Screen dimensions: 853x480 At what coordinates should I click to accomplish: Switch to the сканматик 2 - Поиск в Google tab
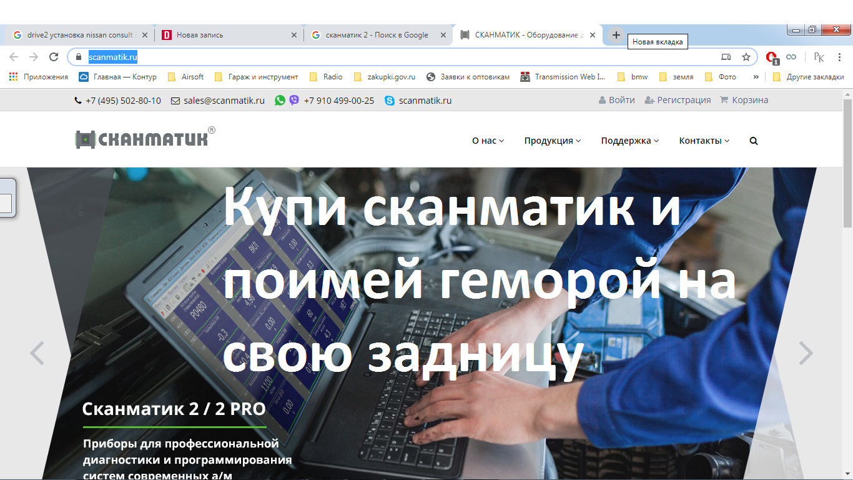[x=378, y=35]
